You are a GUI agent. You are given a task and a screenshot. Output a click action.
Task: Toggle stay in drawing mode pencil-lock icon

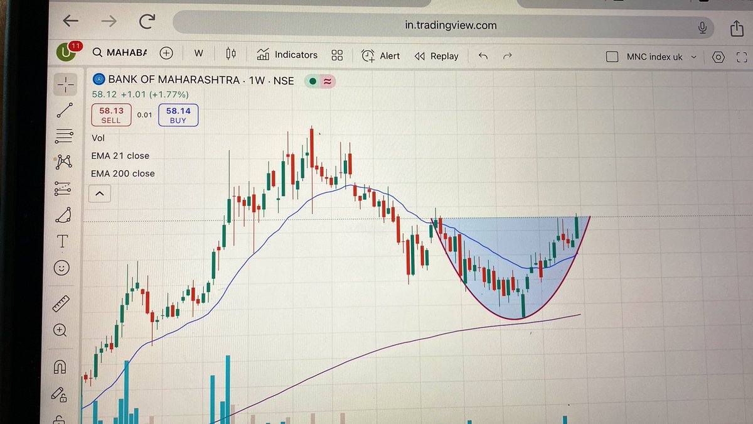59,394
